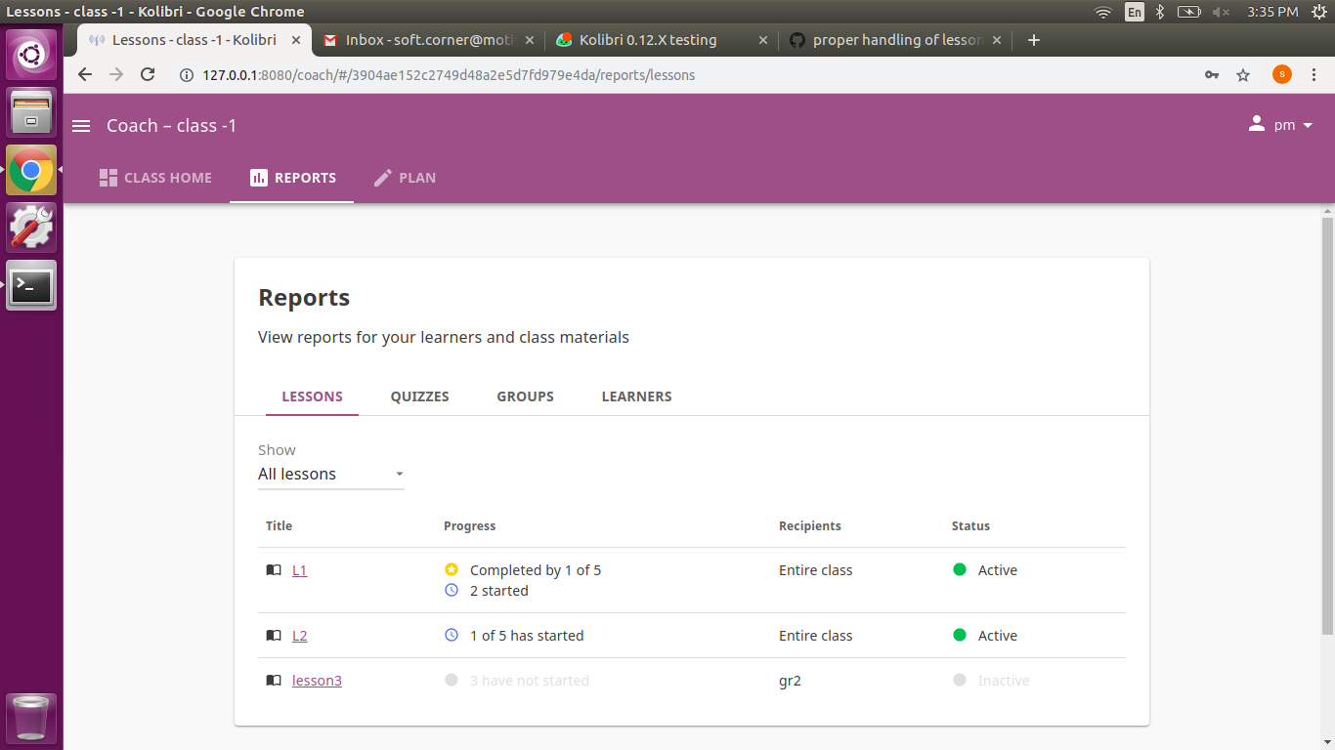Click the clock icon beside '2 started'
Viewport: 1335px width, 750px height.
(x=452, y=591)
